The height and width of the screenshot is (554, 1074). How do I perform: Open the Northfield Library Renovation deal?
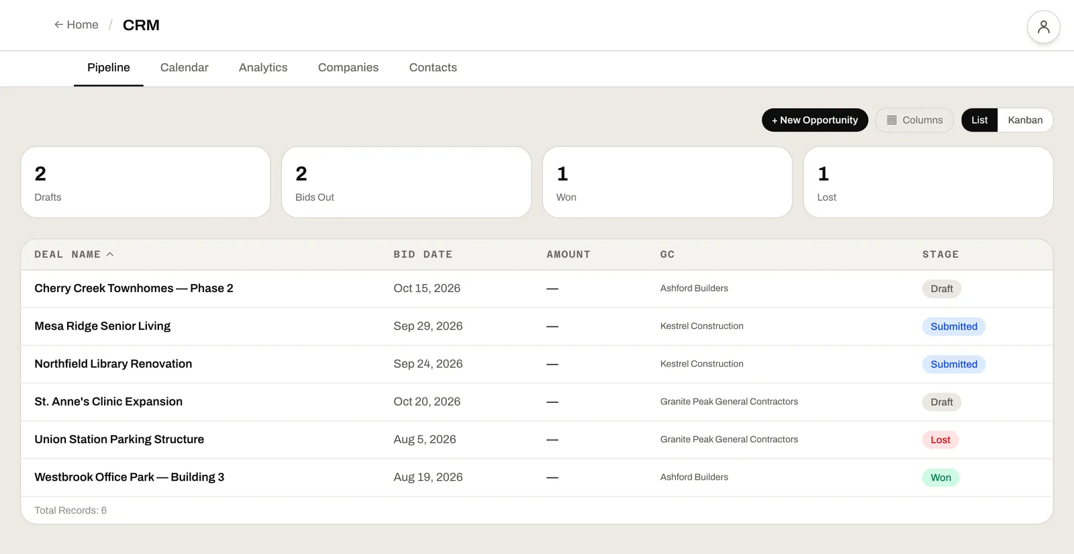pyautogui.click(x=113, y=364)
